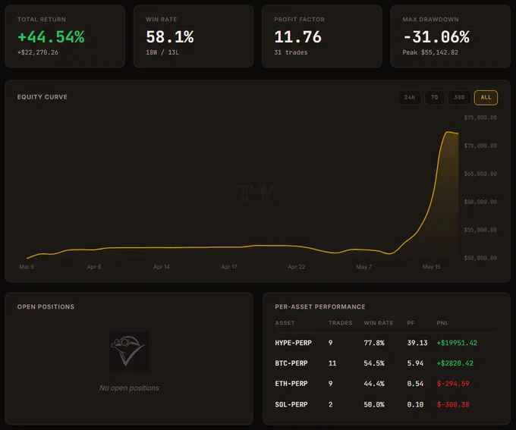Select the SOL-PERP asset row
Screen dimensions: 516x430
pyautogui.click(x=385, y=404)
